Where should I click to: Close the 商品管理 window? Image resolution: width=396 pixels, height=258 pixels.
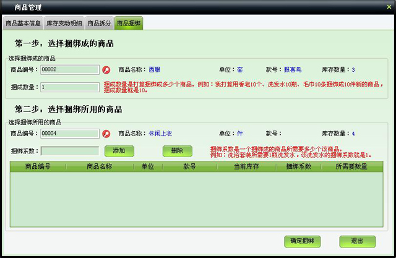pyautogui.click(x=388, y=6)
